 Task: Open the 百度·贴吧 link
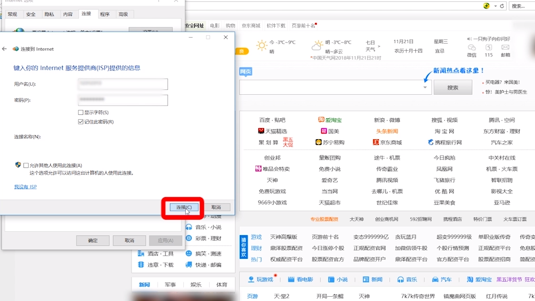(x=272, y=120)
